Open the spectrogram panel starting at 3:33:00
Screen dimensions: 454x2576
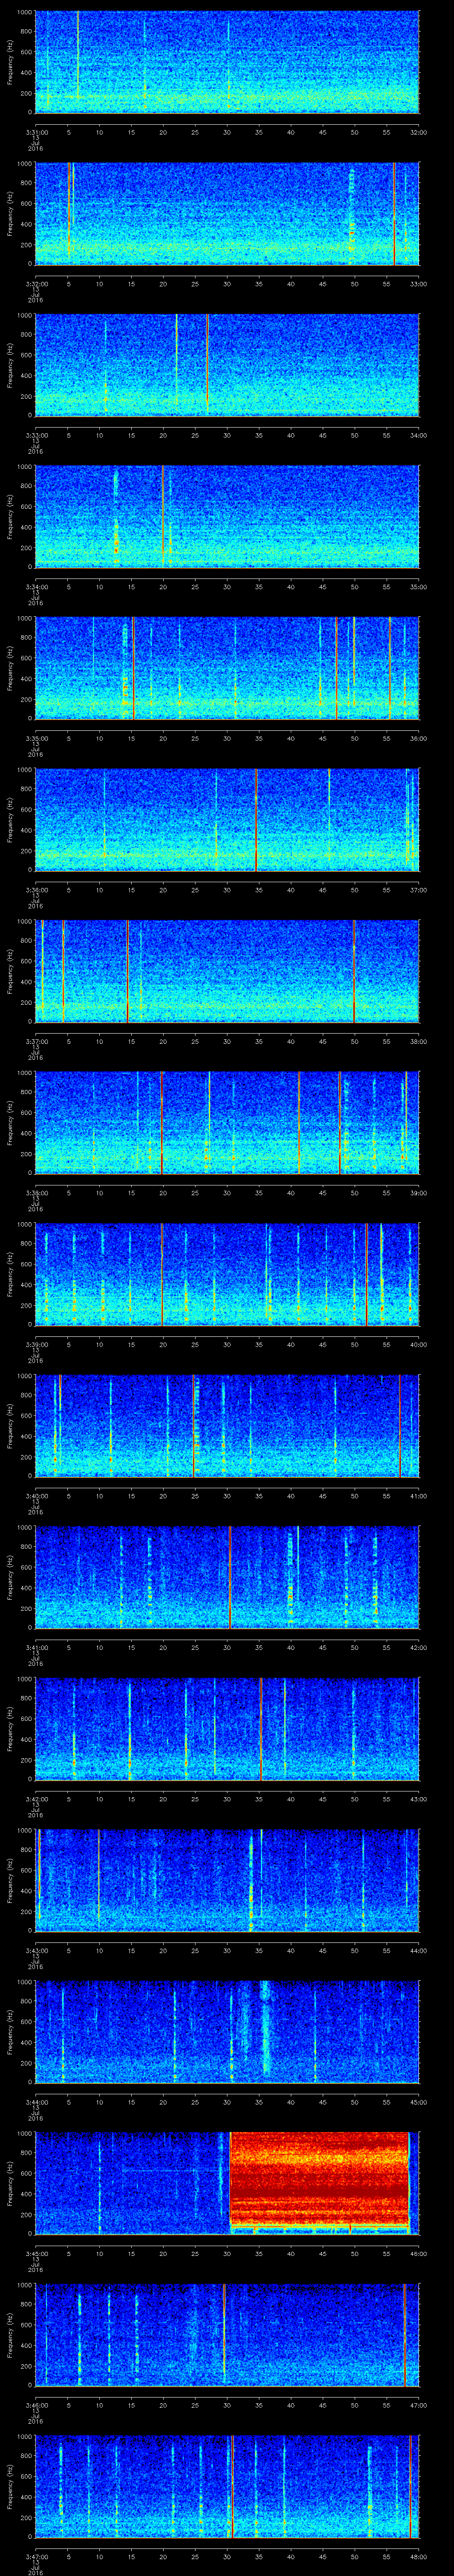tap(227, 365)
